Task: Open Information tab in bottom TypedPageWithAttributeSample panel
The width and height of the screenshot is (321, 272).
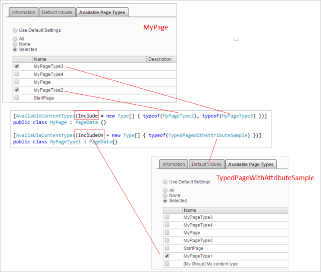Action: [174, 164]
